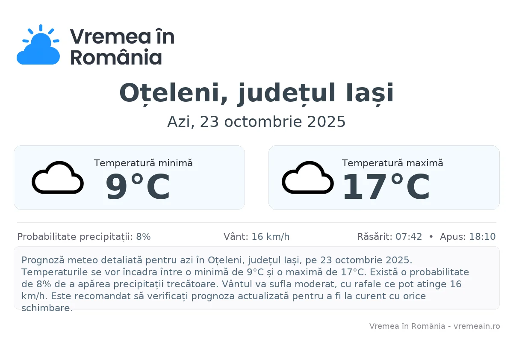The image size is (513, 342).
Task: Click the cloud icon beside maximum temperature
Action: coord(307,177)
